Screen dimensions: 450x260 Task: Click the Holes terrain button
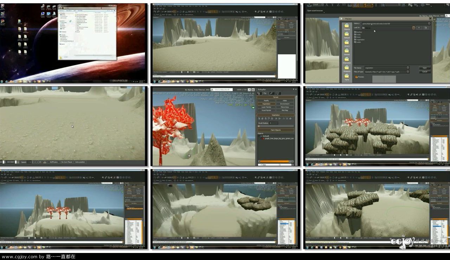285,100
